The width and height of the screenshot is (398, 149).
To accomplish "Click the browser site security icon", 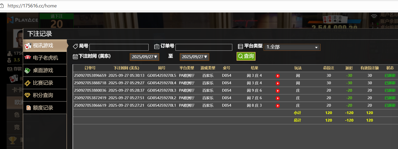I will [x=2, y=6].
